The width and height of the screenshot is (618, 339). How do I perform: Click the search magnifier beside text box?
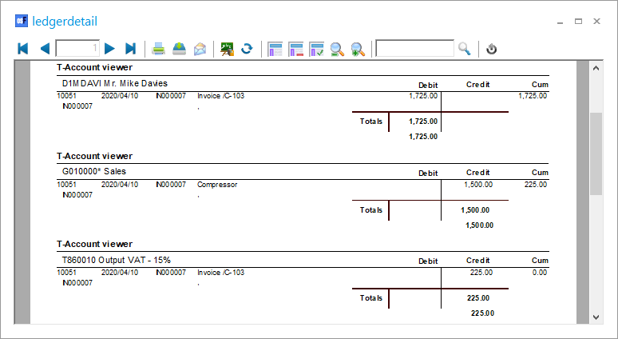[x=465, y=49]
